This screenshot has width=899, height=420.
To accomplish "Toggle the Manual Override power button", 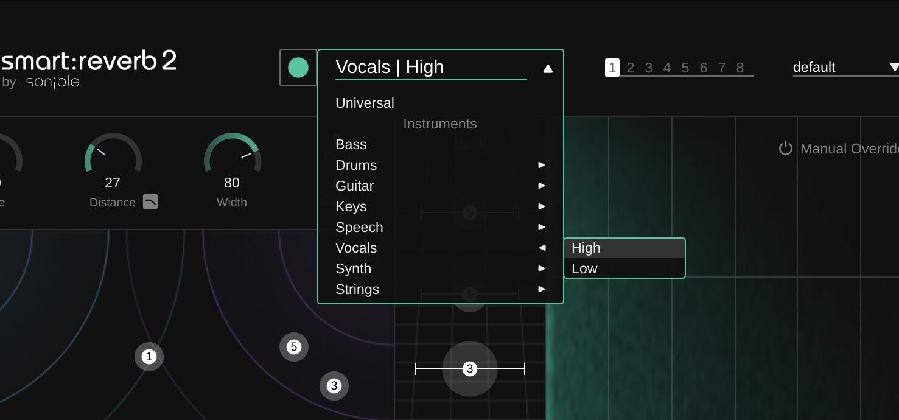I will pos(786,149).
